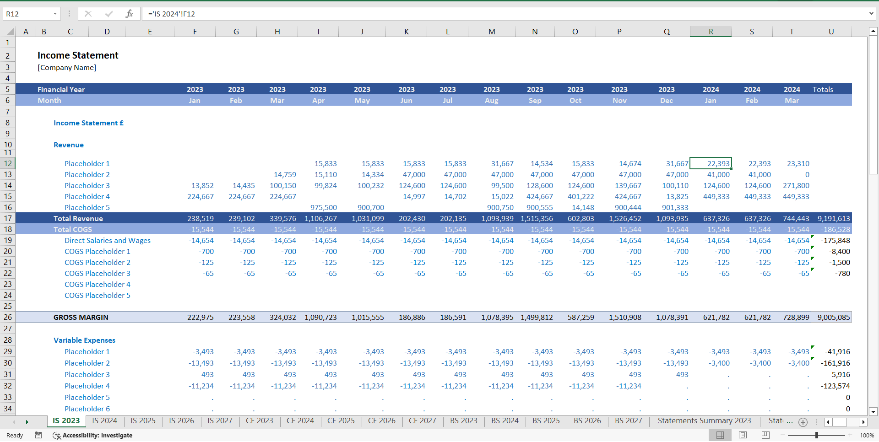Expand the formula bar with chevron
Image resolution: width=879 pixels, height=442 pixels.
tap(871, 14)
